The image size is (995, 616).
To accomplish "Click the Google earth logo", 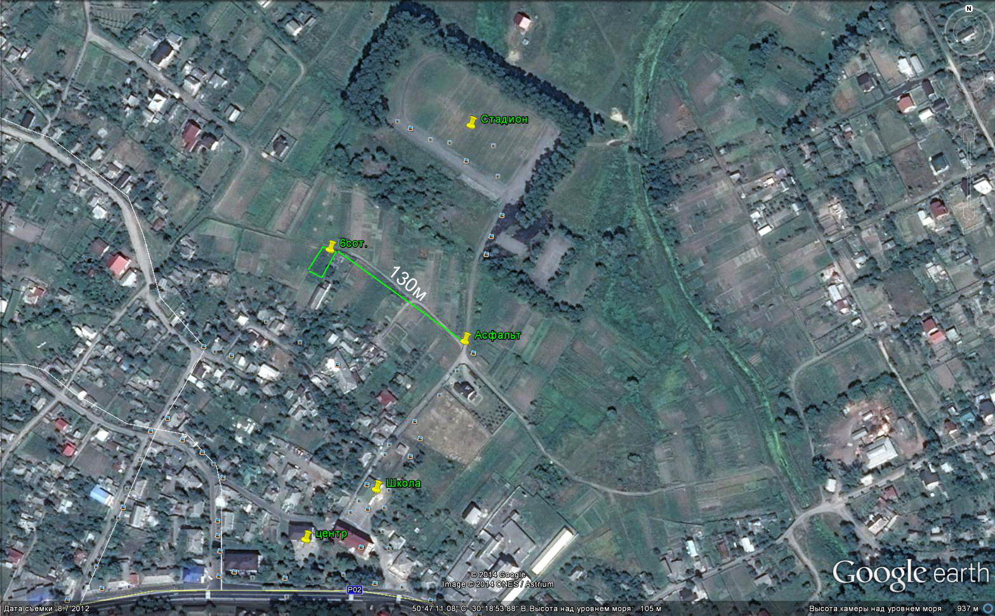I will tap(911, 574).
